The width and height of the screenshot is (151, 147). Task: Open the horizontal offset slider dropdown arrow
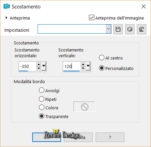(44, 66)
